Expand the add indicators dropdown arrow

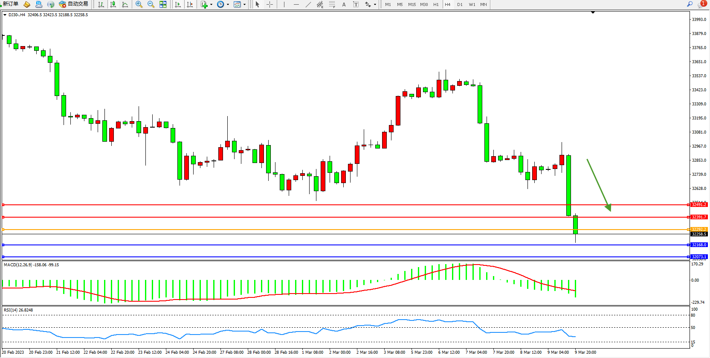pyautogui.click(x=211, y=5)
